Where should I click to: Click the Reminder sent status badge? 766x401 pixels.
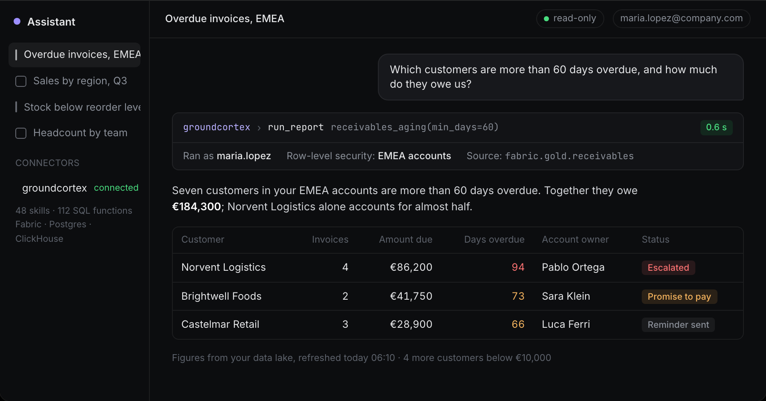(678, 325)
